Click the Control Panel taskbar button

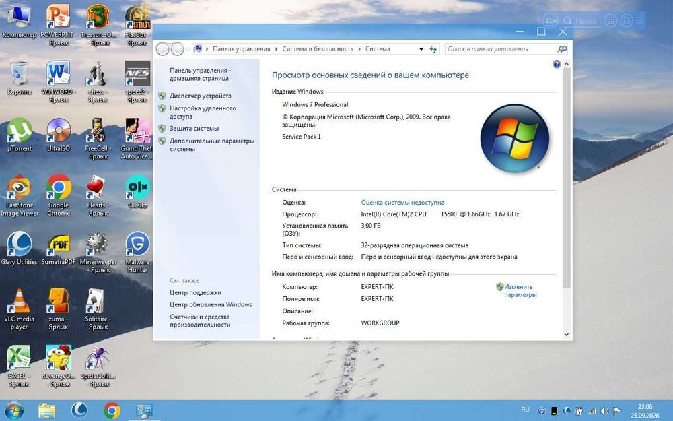coord(144,411)
